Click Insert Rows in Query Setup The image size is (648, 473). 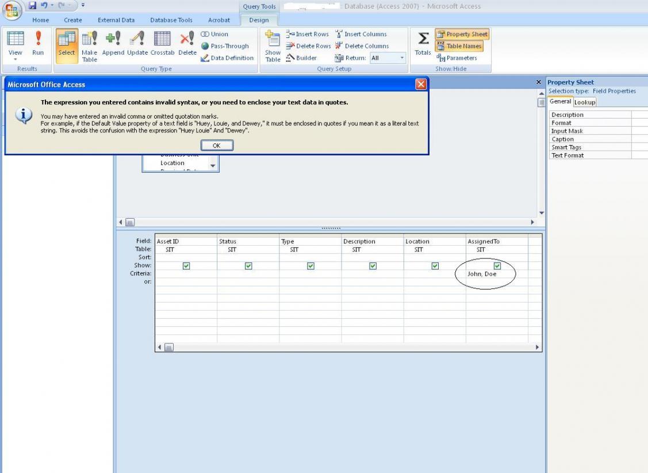pyautogui.click(x=307, y=34)
